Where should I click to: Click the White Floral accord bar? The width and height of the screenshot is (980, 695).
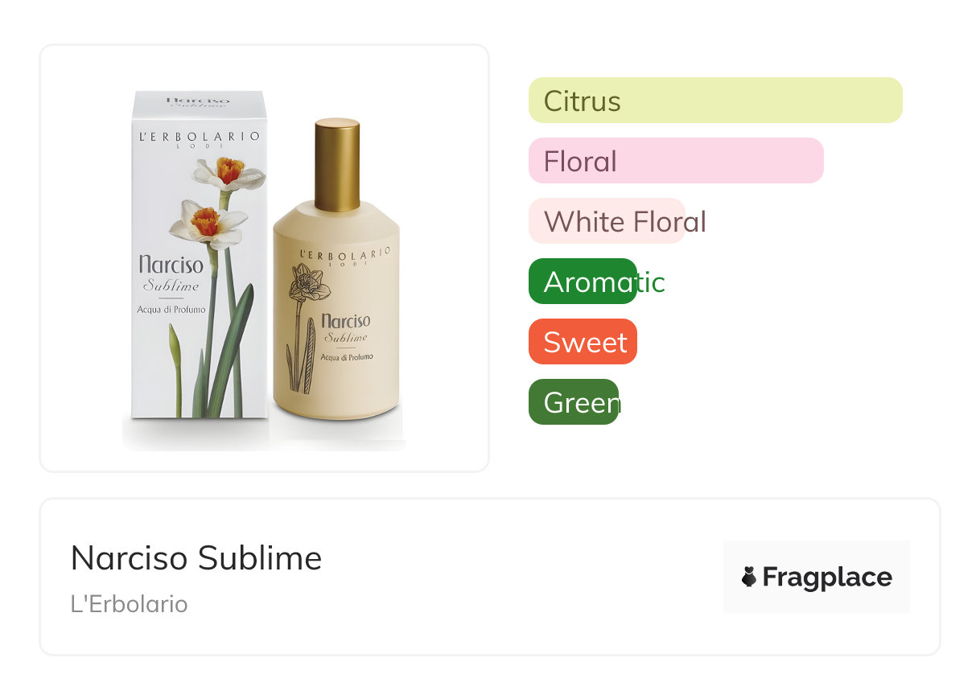607,221
